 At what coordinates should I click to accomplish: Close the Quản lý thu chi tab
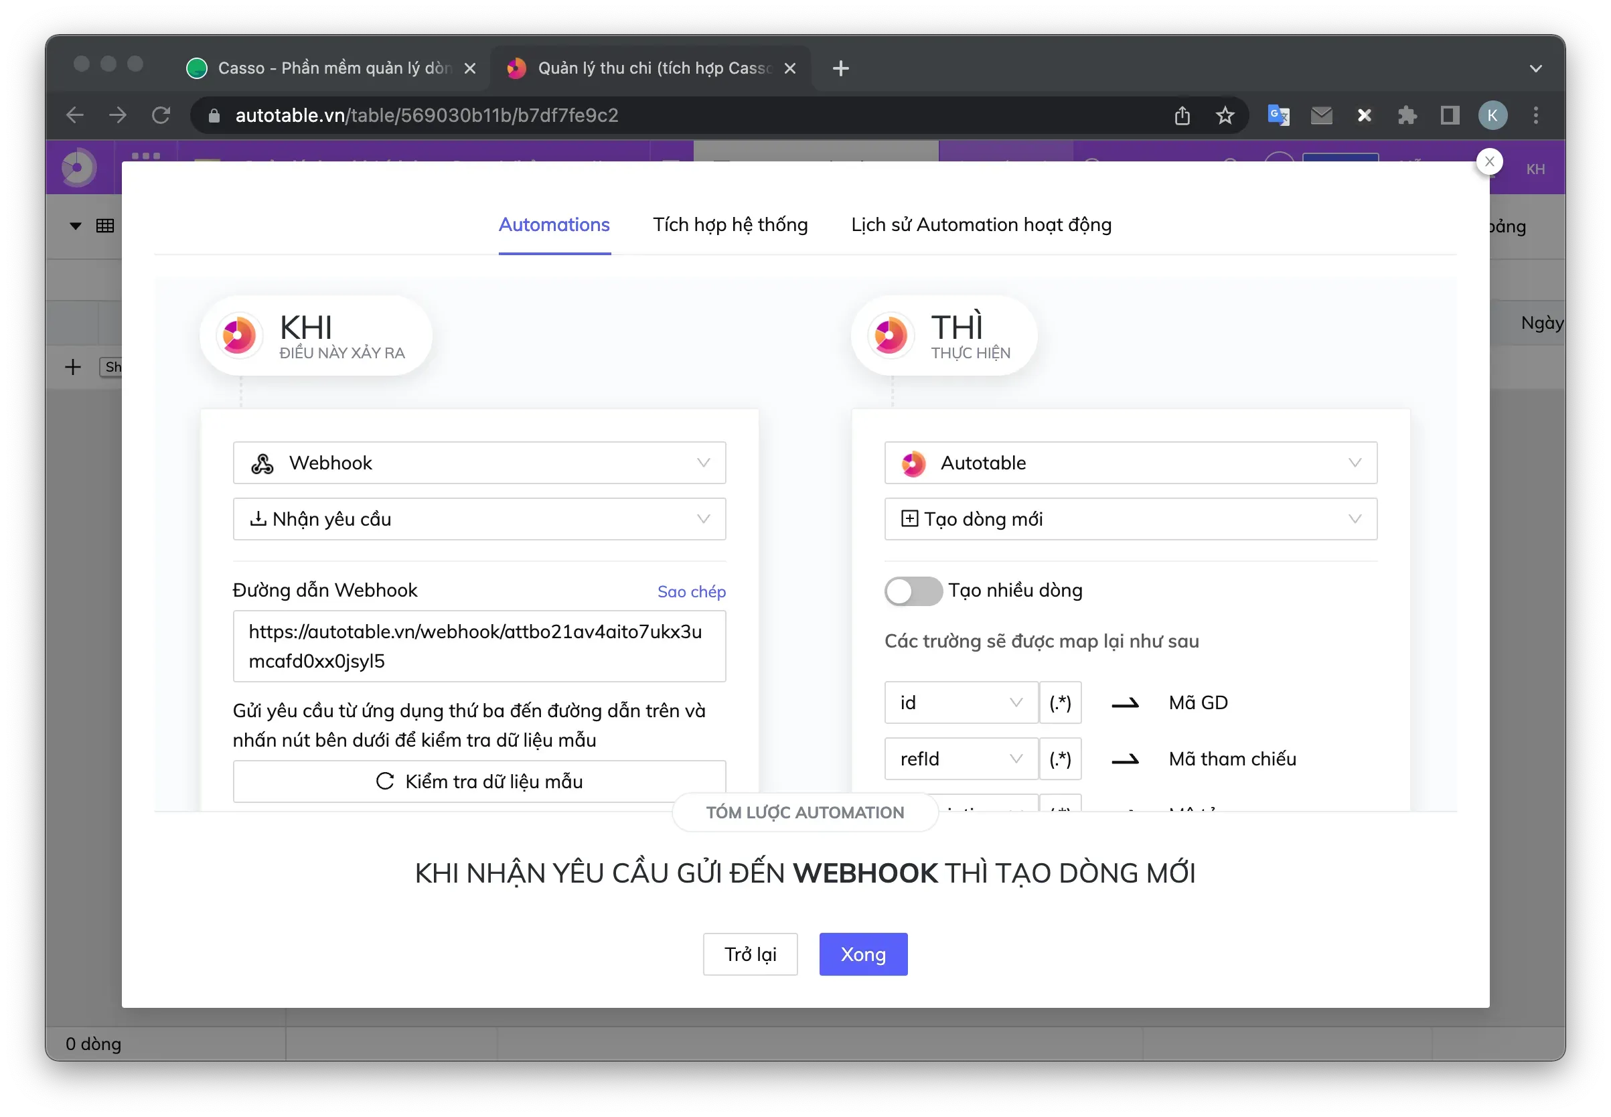pyautogui.click(x=790, y=68)
